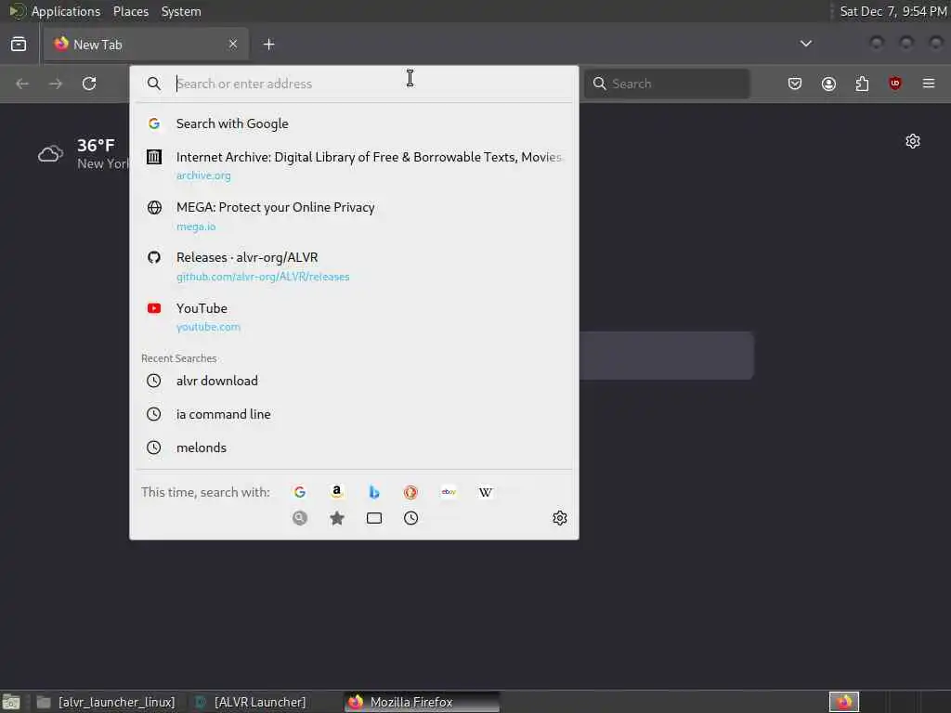Reload the current page

click(89, 84)
